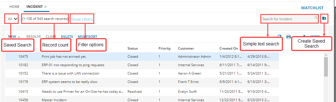
Task: Click the vertical scrollbar thumb
Action: 326,67
